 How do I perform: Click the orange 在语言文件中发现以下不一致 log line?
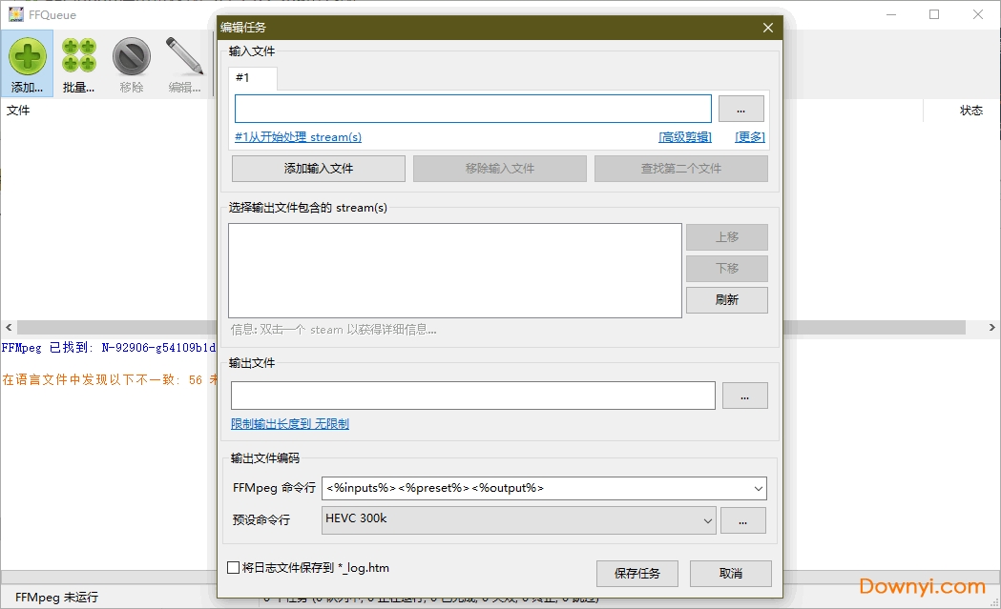(109, 380)
